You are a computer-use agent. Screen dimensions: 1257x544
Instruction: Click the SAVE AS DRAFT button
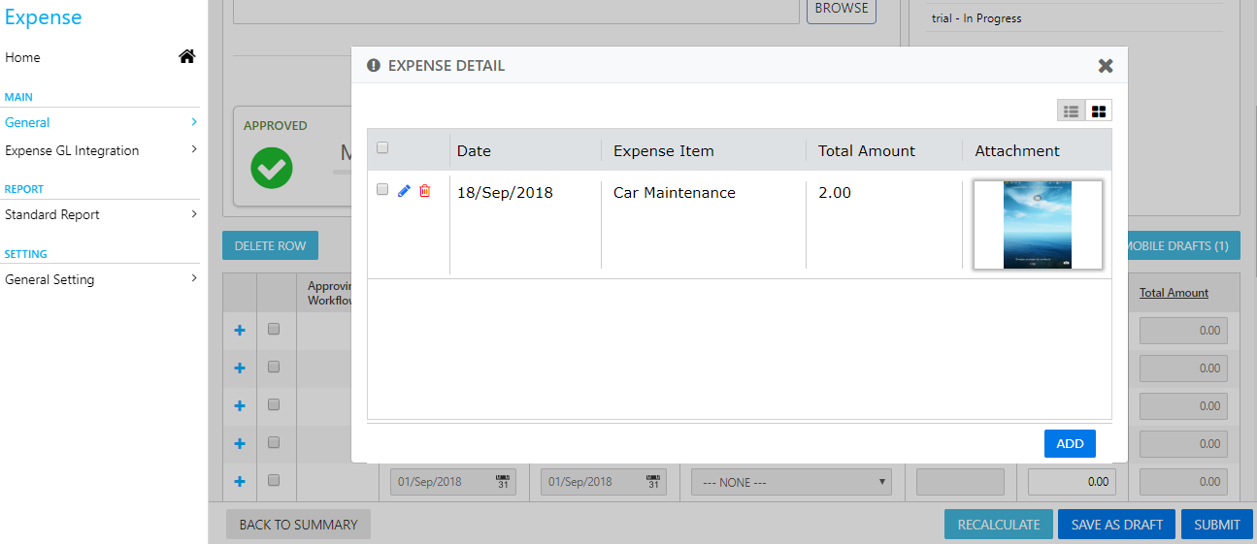(1116, 525)
